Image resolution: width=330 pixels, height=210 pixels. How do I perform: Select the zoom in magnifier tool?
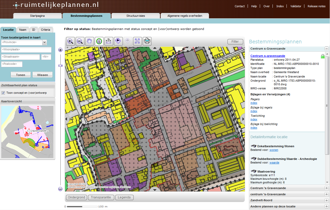tap(70, 41)
